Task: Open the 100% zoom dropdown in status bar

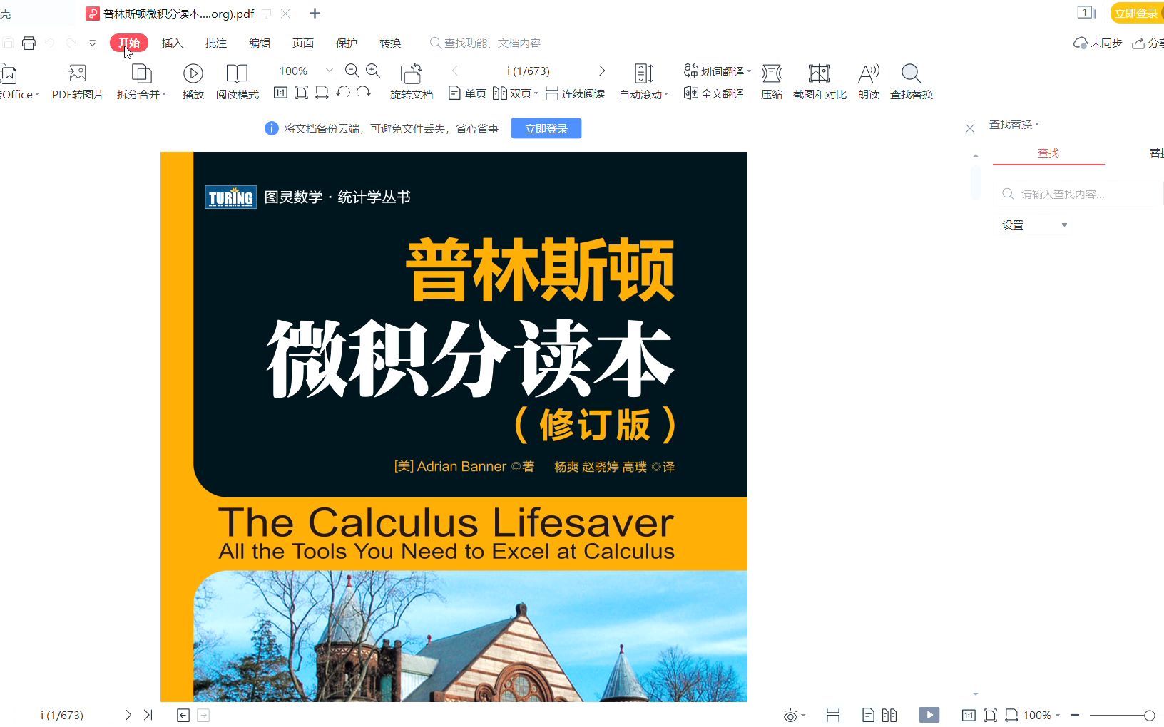Action: coord(1041,716)
